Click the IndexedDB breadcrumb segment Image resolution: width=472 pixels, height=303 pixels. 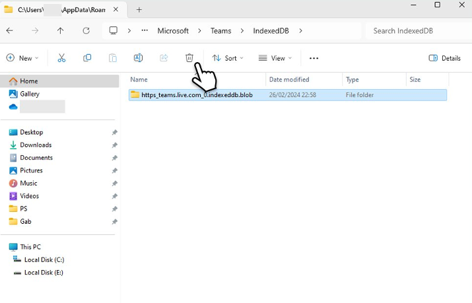pyautogui.click(x=271, y=30)
